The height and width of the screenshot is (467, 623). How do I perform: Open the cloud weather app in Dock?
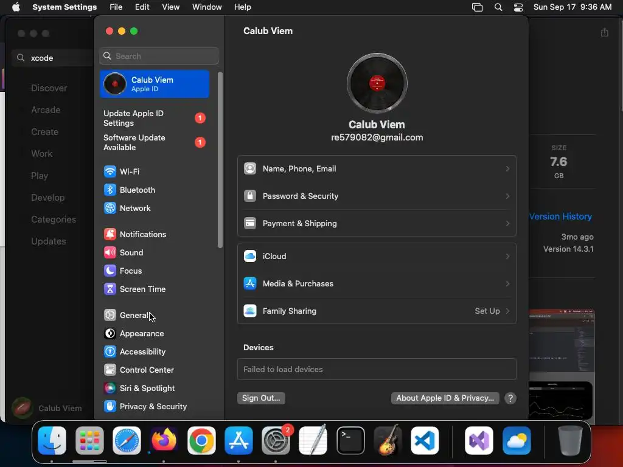point(517,441)
